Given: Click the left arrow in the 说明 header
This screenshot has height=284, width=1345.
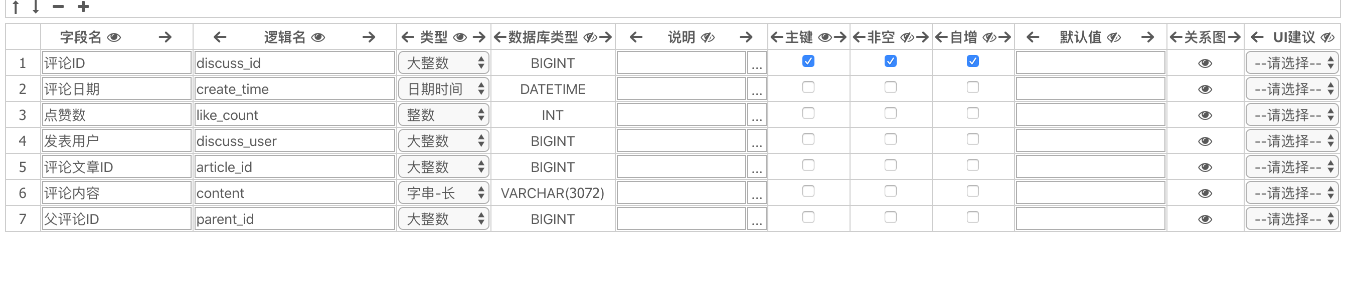Looking at the screenshot, I should coord(636,37).
